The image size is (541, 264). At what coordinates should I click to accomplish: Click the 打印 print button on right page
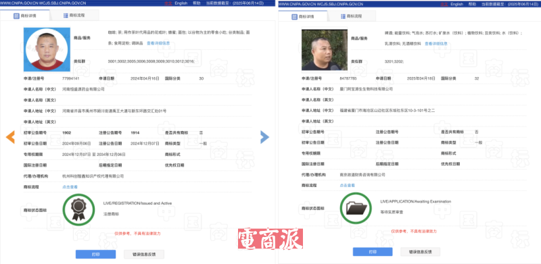373,252
